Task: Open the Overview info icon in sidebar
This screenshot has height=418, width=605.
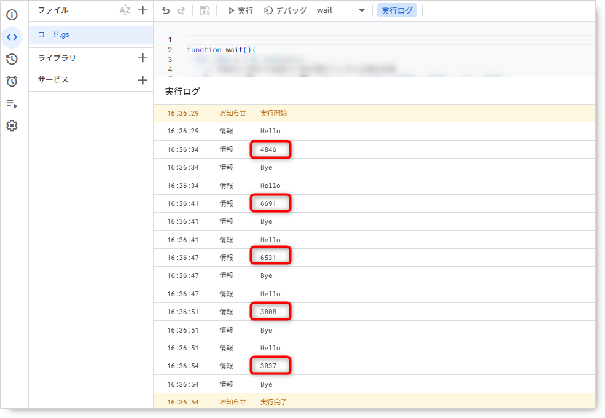Action: click(12, 15)
